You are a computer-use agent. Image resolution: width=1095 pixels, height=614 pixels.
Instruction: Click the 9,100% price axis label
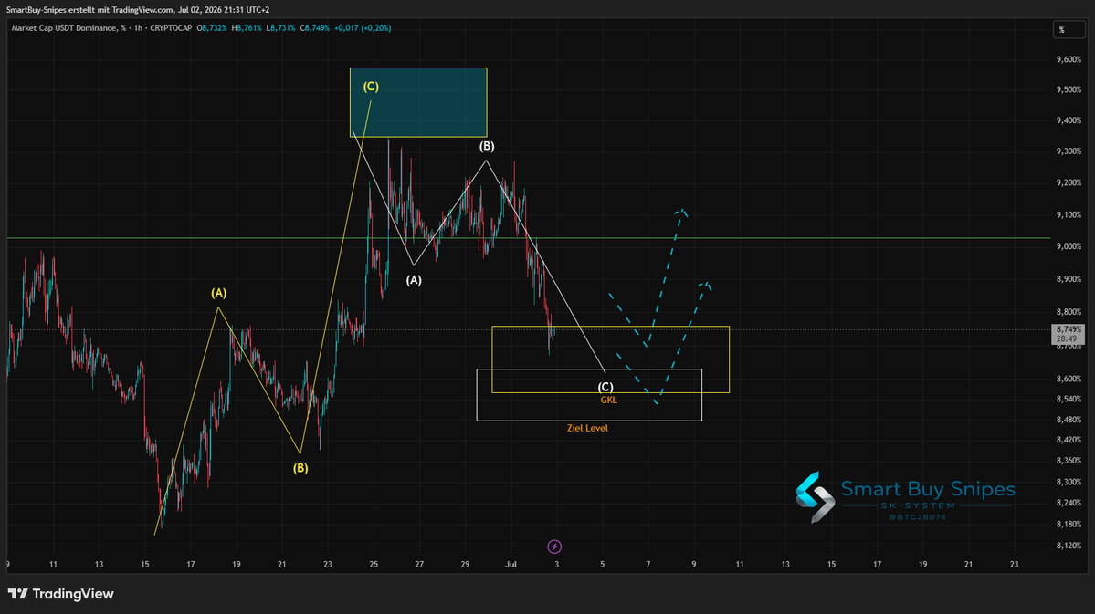1069,215
